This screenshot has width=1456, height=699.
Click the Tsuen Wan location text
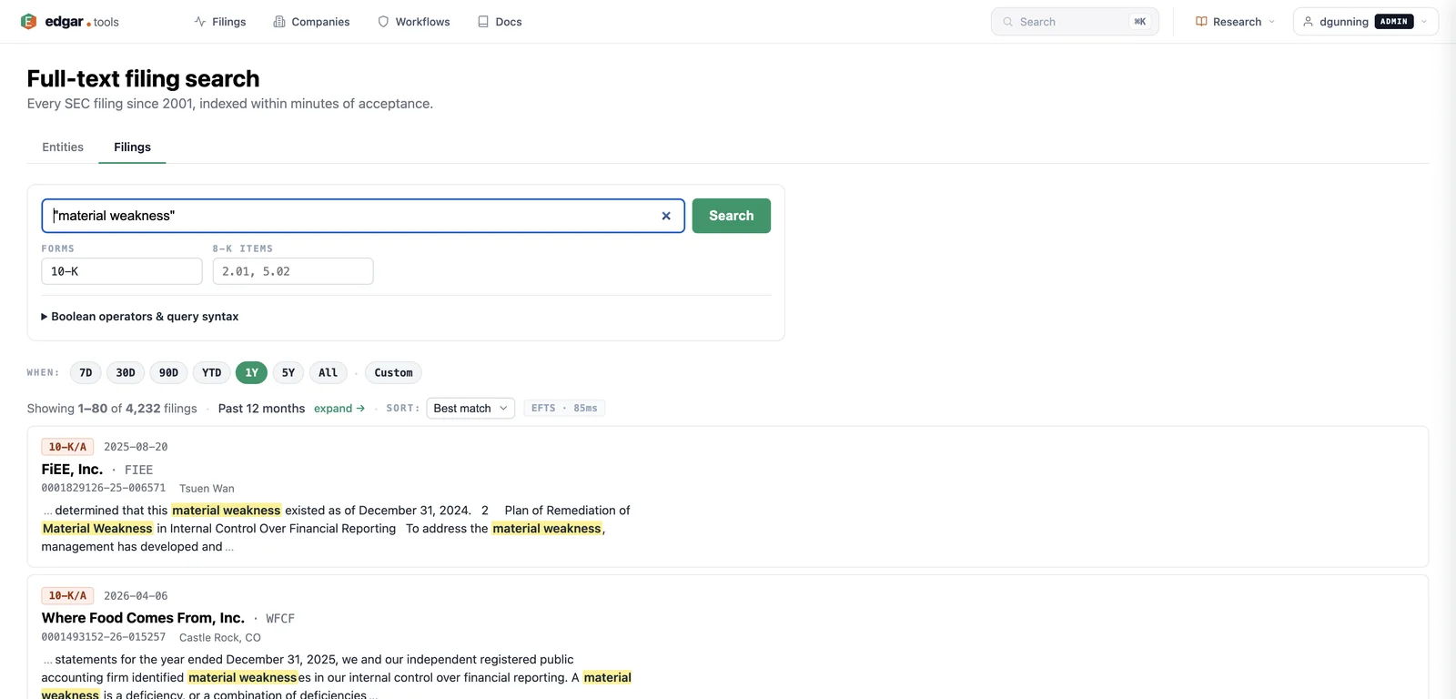pos(207,489)
